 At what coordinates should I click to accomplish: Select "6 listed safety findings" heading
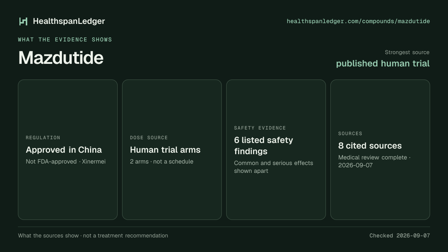point(264,146)
